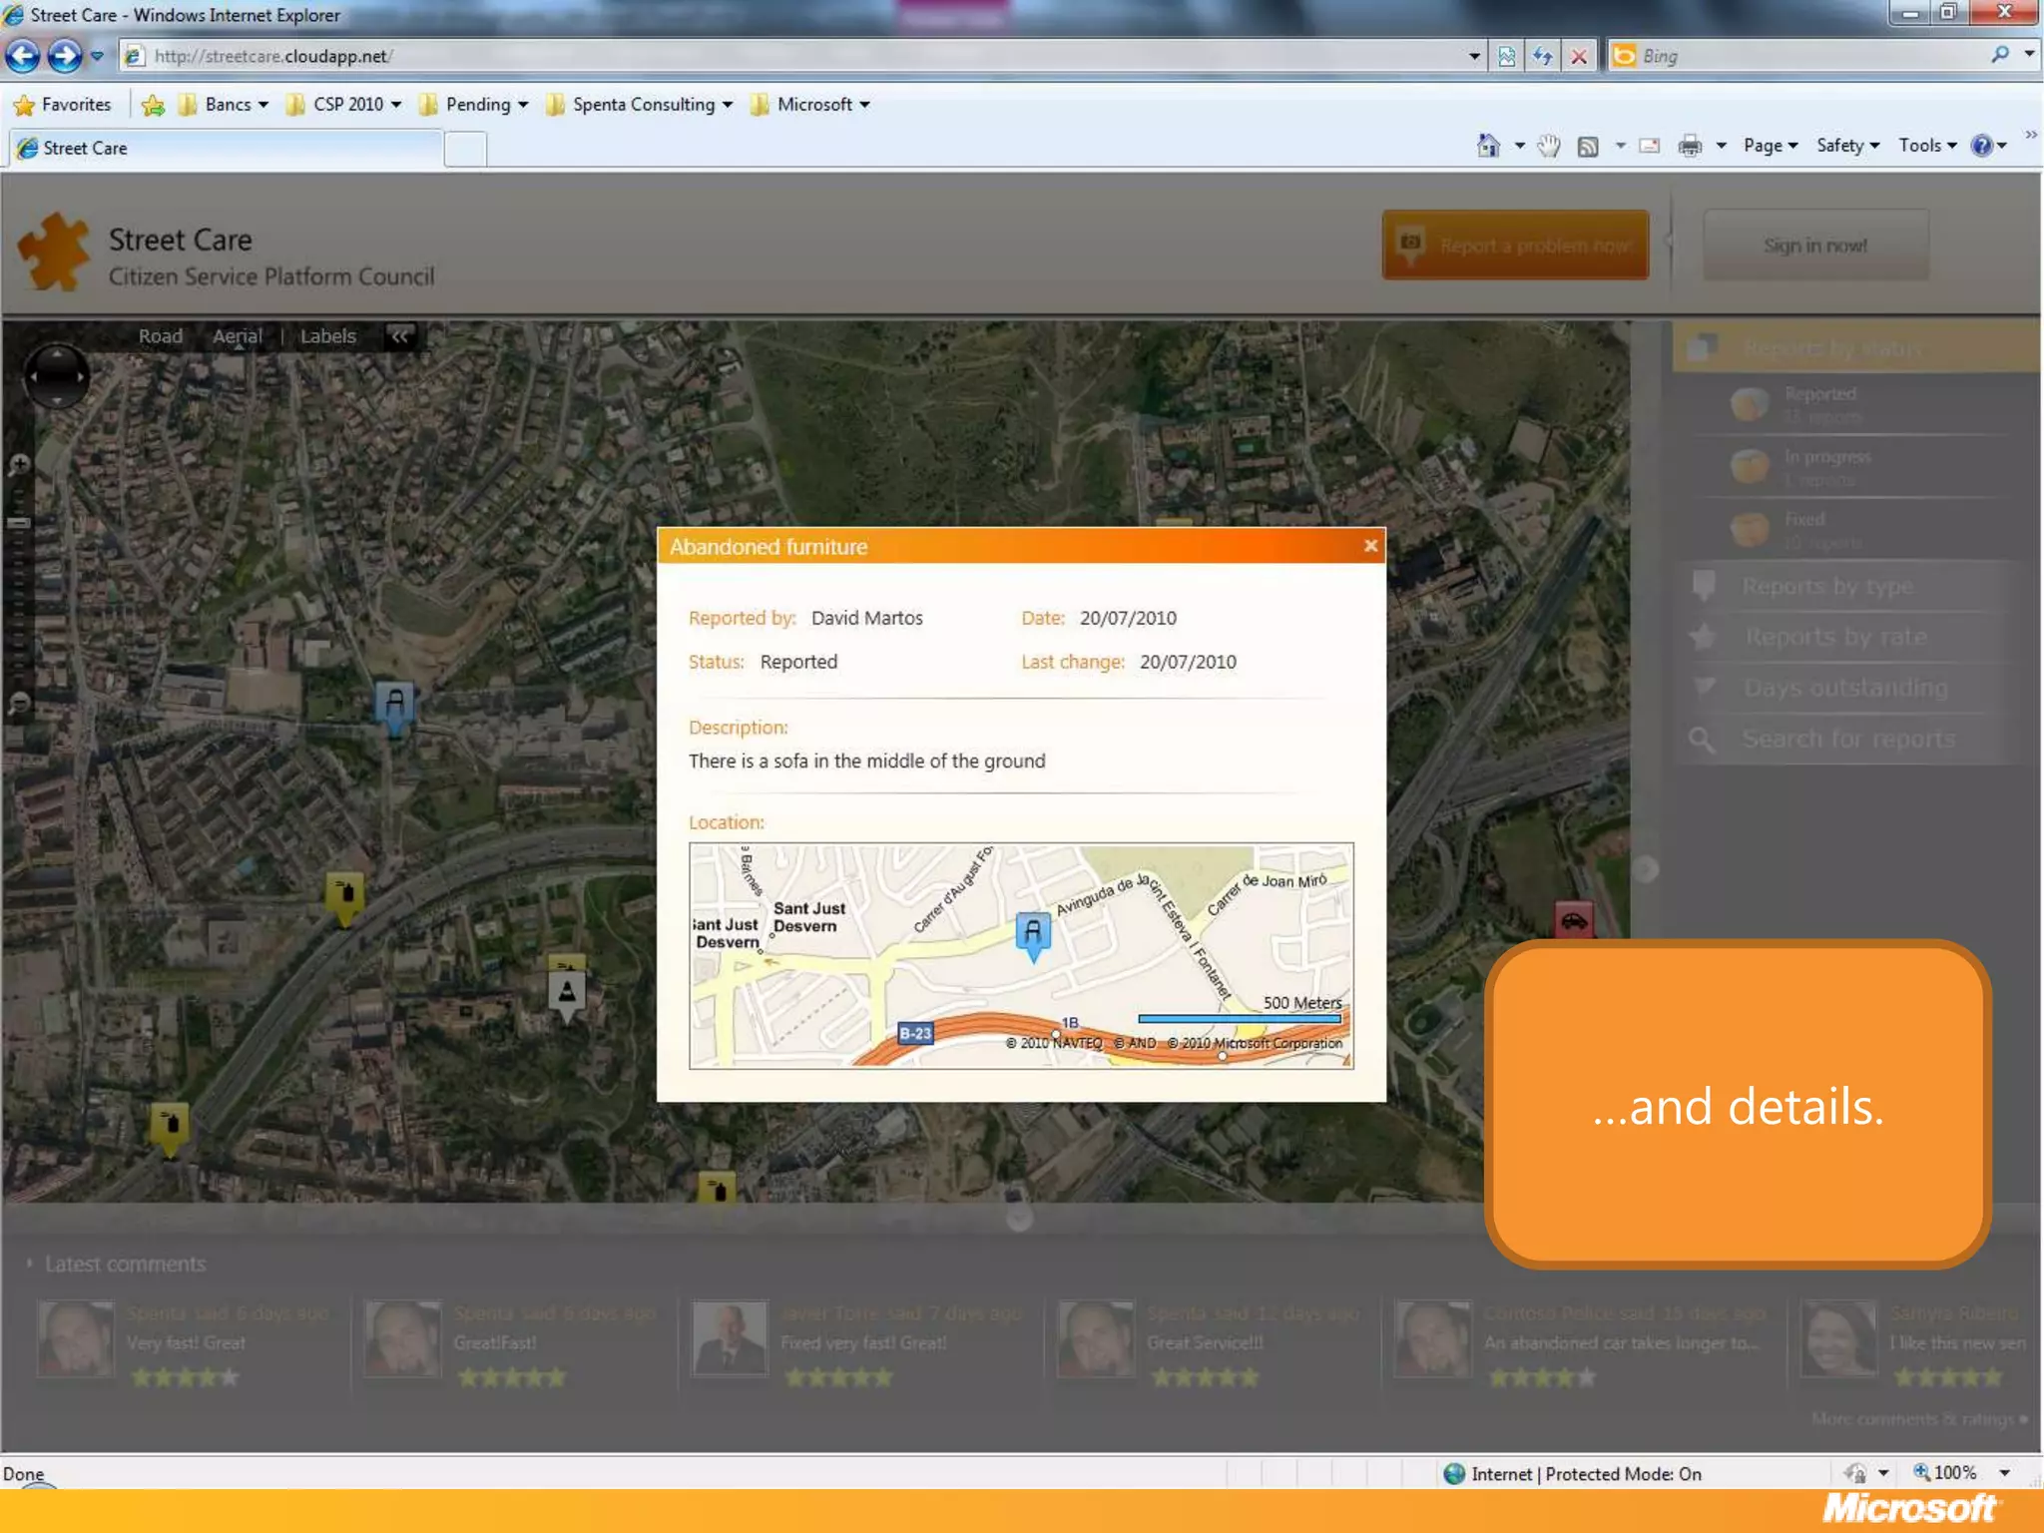This screenshot has height=1533, width=2044.
Task: Switch map to Aerial view
Action: click(237, 336)
